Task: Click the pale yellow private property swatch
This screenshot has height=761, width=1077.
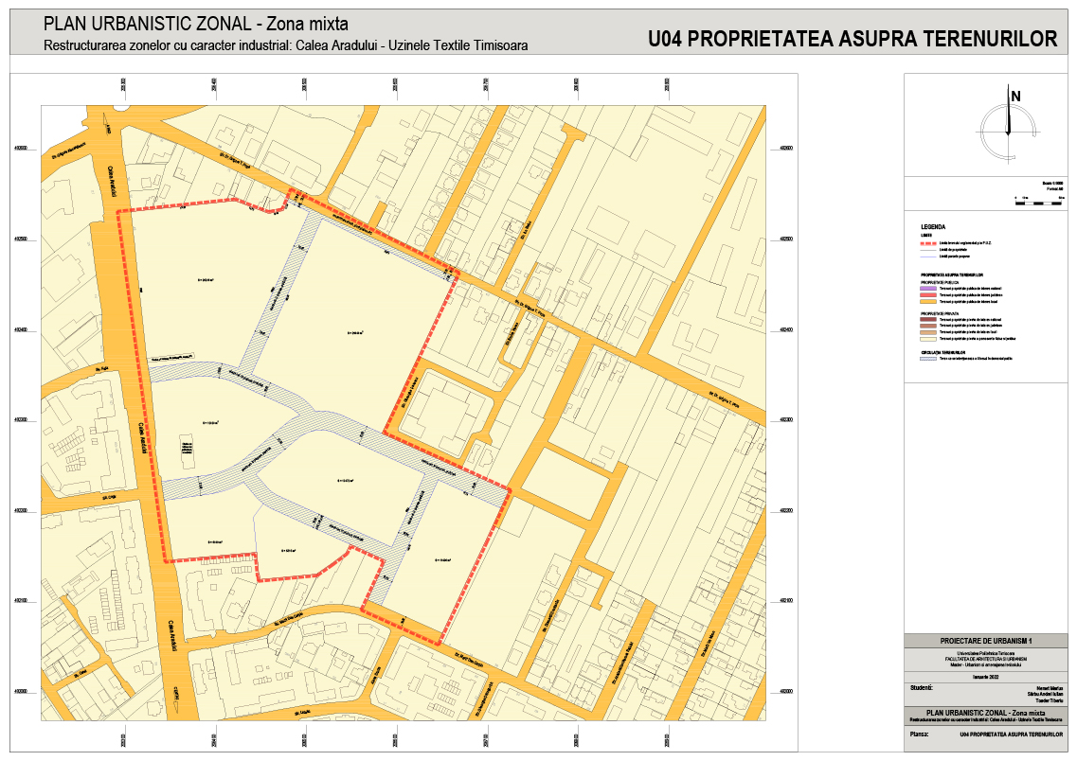Action: pos(927,339)
